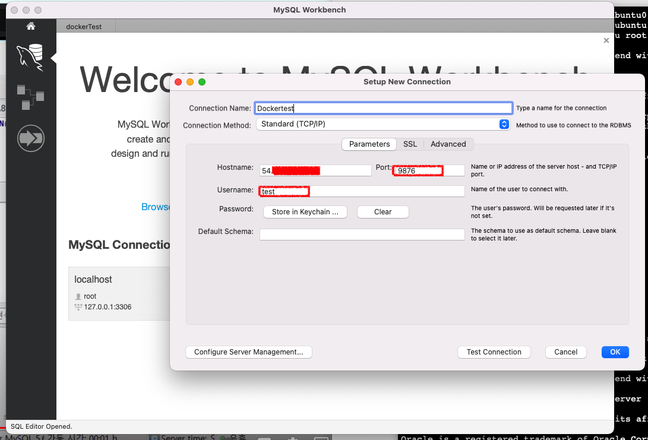Open Configure Server Management
Image resolution: width=648 pixels, height=440 pixels.
[248, 352]
